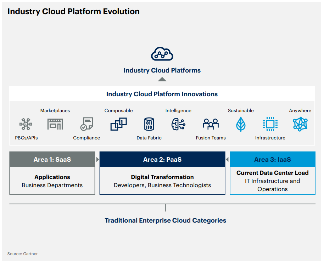Click the Composable overlapping squares icon
The height and width of the screenshot is (264, 324).
[119, 124]
